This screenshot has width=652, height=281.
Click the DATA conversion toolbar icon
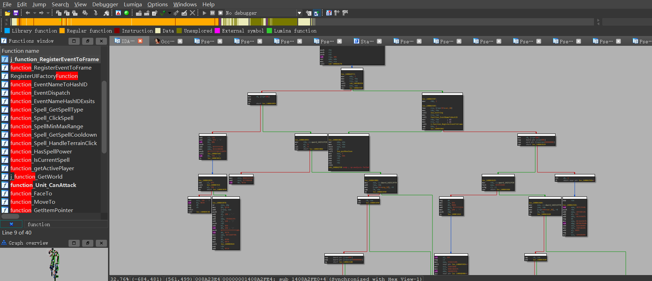(147, 13)
